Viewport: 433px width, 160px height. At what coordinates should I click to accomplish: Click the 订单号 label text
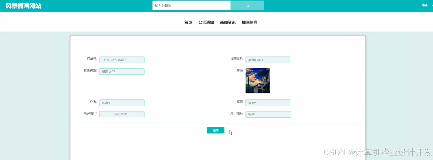tap(92, 59)
